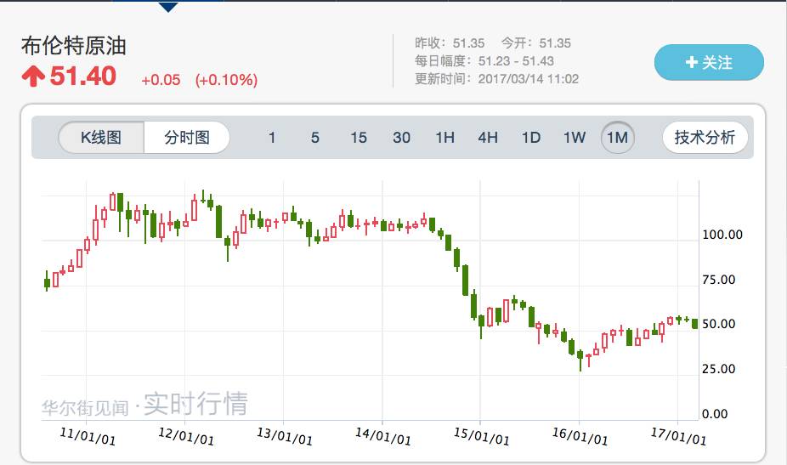This screenshot has height=465, width=787.
Task: Click the 15/01/01 date axis label
Action: click(x=481, y=436)
